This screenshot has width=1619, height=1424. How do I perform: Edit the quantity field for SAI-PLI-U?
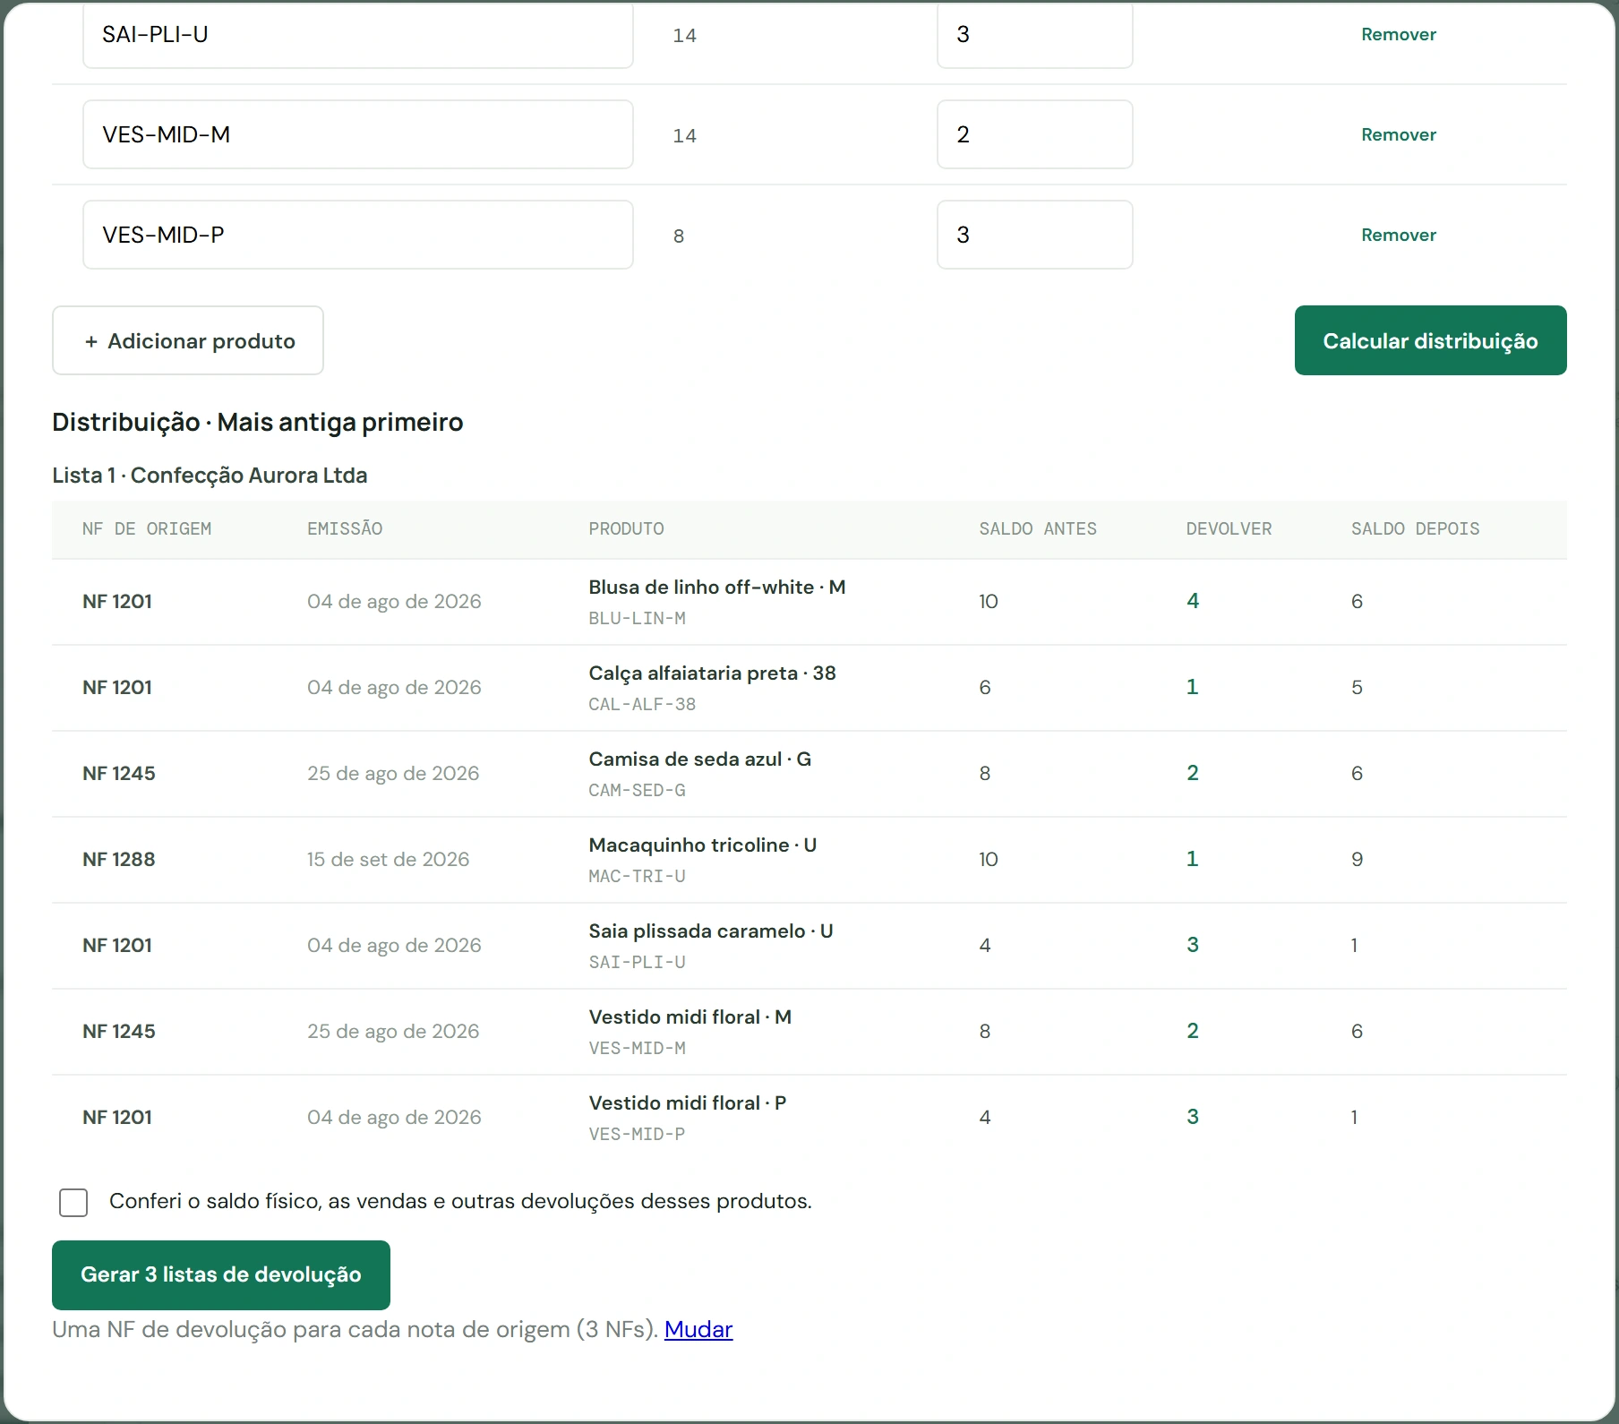pos(1034,34)
